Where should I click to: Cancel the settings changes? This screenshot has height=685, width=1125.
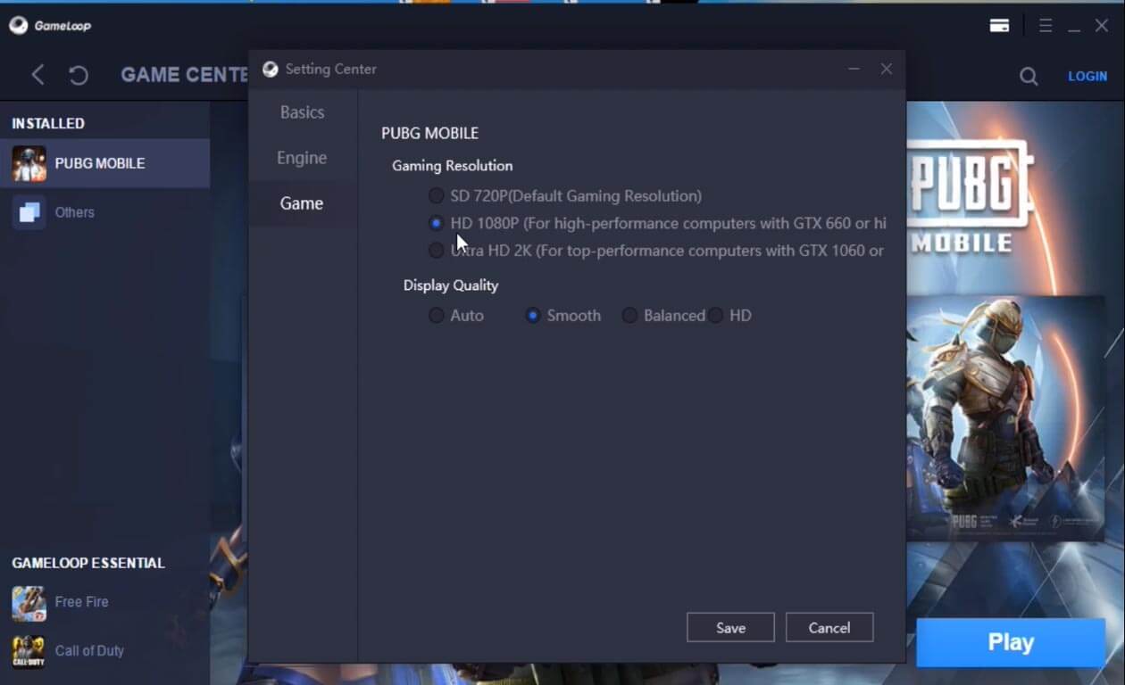click(x=829, y=627)
